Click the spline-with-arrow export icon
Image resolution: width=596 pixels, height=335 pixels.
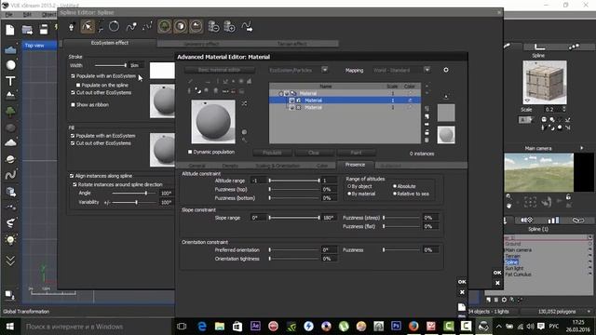point(247,27)
